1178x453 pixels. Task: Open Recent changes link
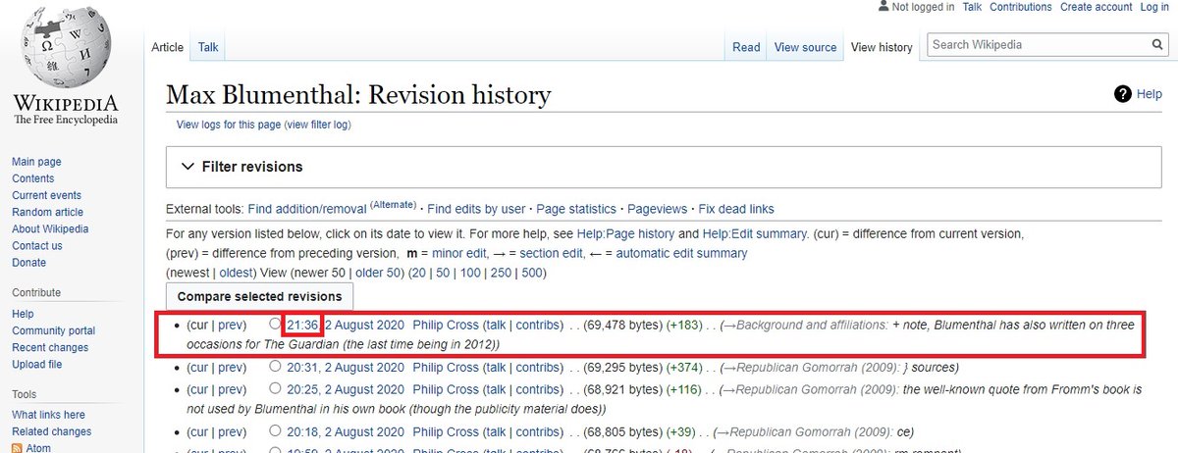point(51,347)
